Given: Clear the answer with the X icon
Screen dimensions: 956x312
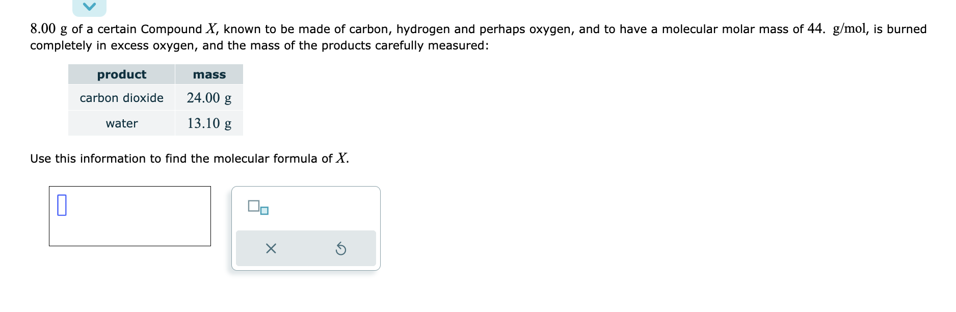Looking at the screenshot, I should (x=271, y=249).
